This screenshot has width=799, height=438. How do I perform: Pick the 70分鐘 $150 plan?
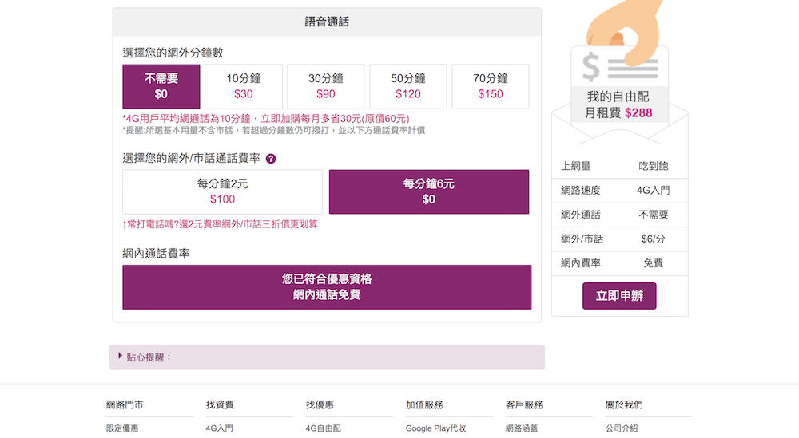point(491,86)
